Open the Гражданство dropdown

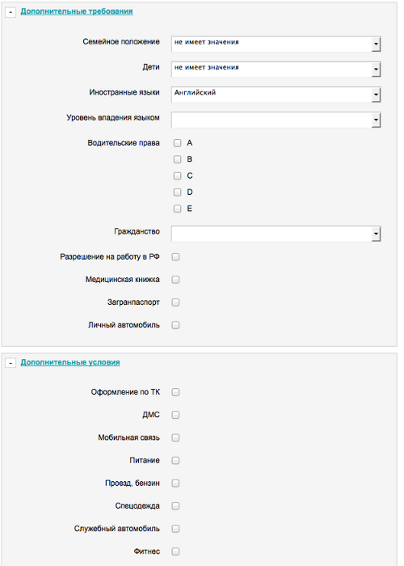276,234
